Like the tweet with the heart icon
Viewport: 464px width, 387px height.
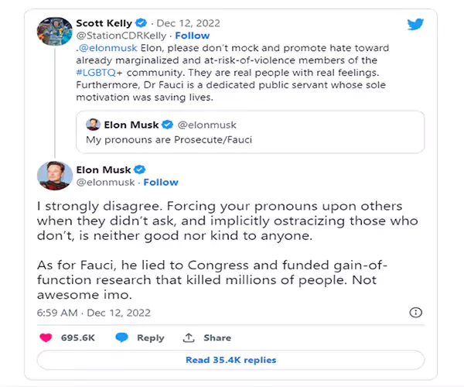coord(46,337)
